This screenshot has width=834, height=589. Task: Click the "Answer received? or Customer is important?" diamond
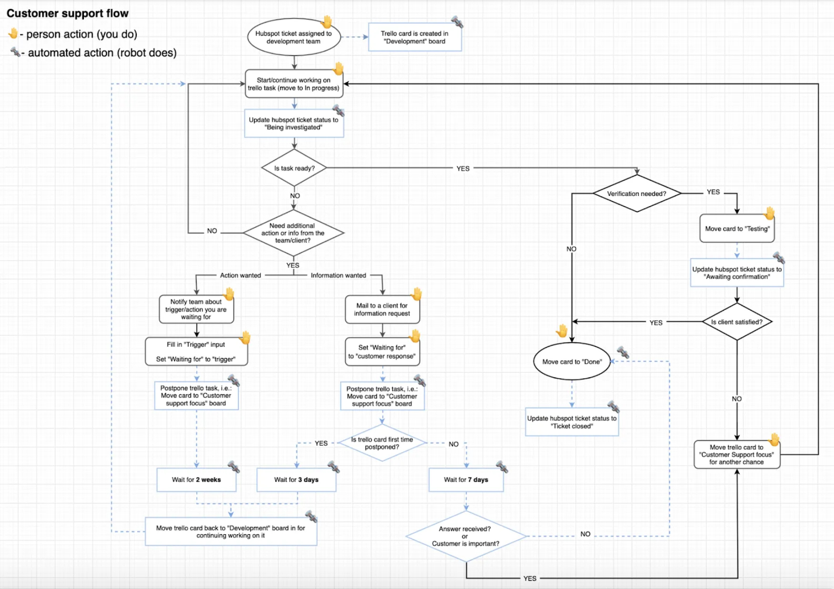click(465, 536)
